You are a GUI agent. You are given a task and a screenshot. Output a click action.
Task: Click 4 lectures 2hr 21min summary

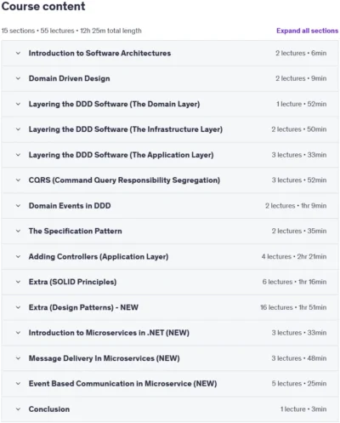coord(294,256)
